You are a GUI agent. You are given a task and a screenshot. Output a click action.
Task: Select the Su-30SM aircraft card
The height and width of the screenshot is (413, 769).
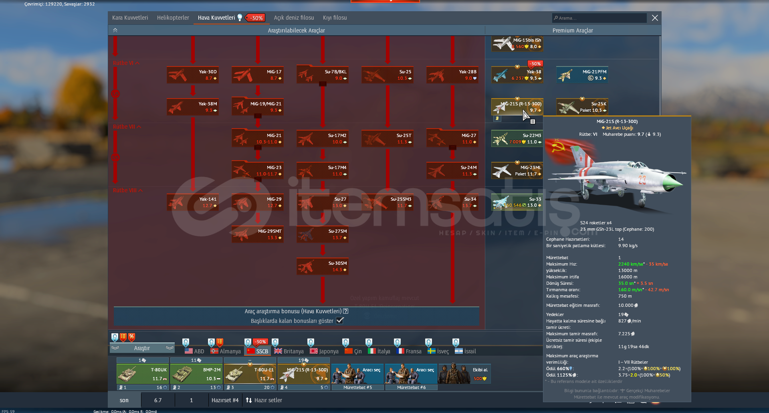323,266
